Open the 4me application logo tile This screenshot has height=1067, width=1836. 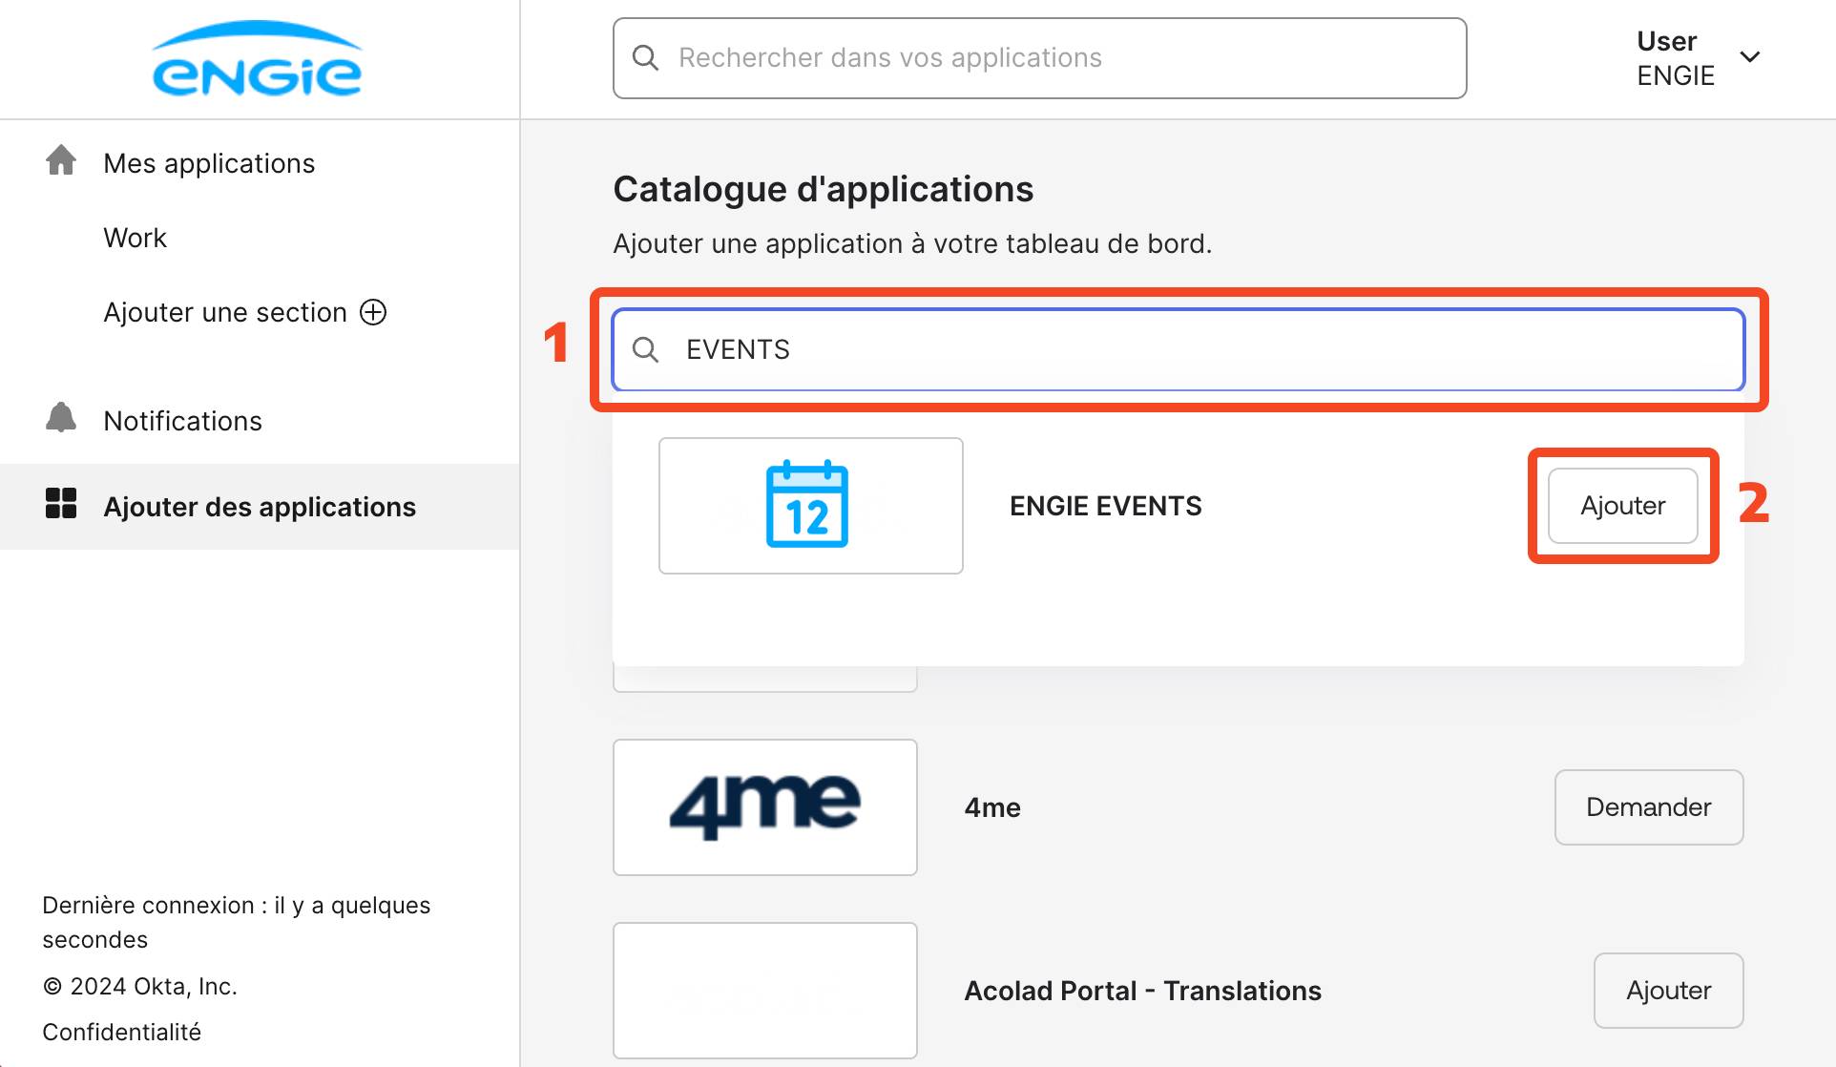point(765,807)
